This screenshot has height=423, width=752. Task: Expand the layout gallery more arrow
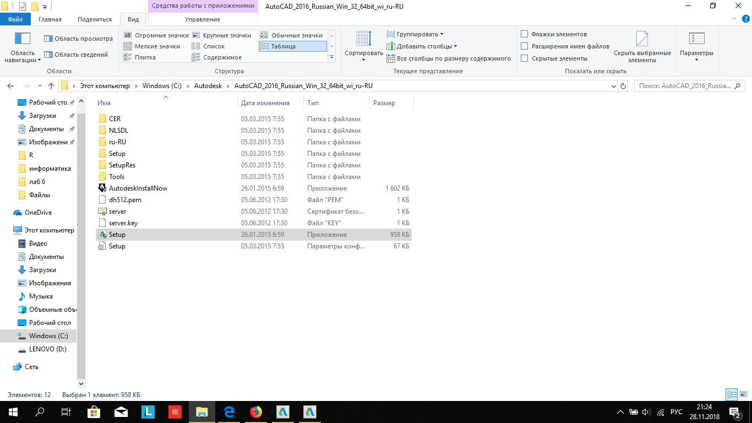(331, 57)
